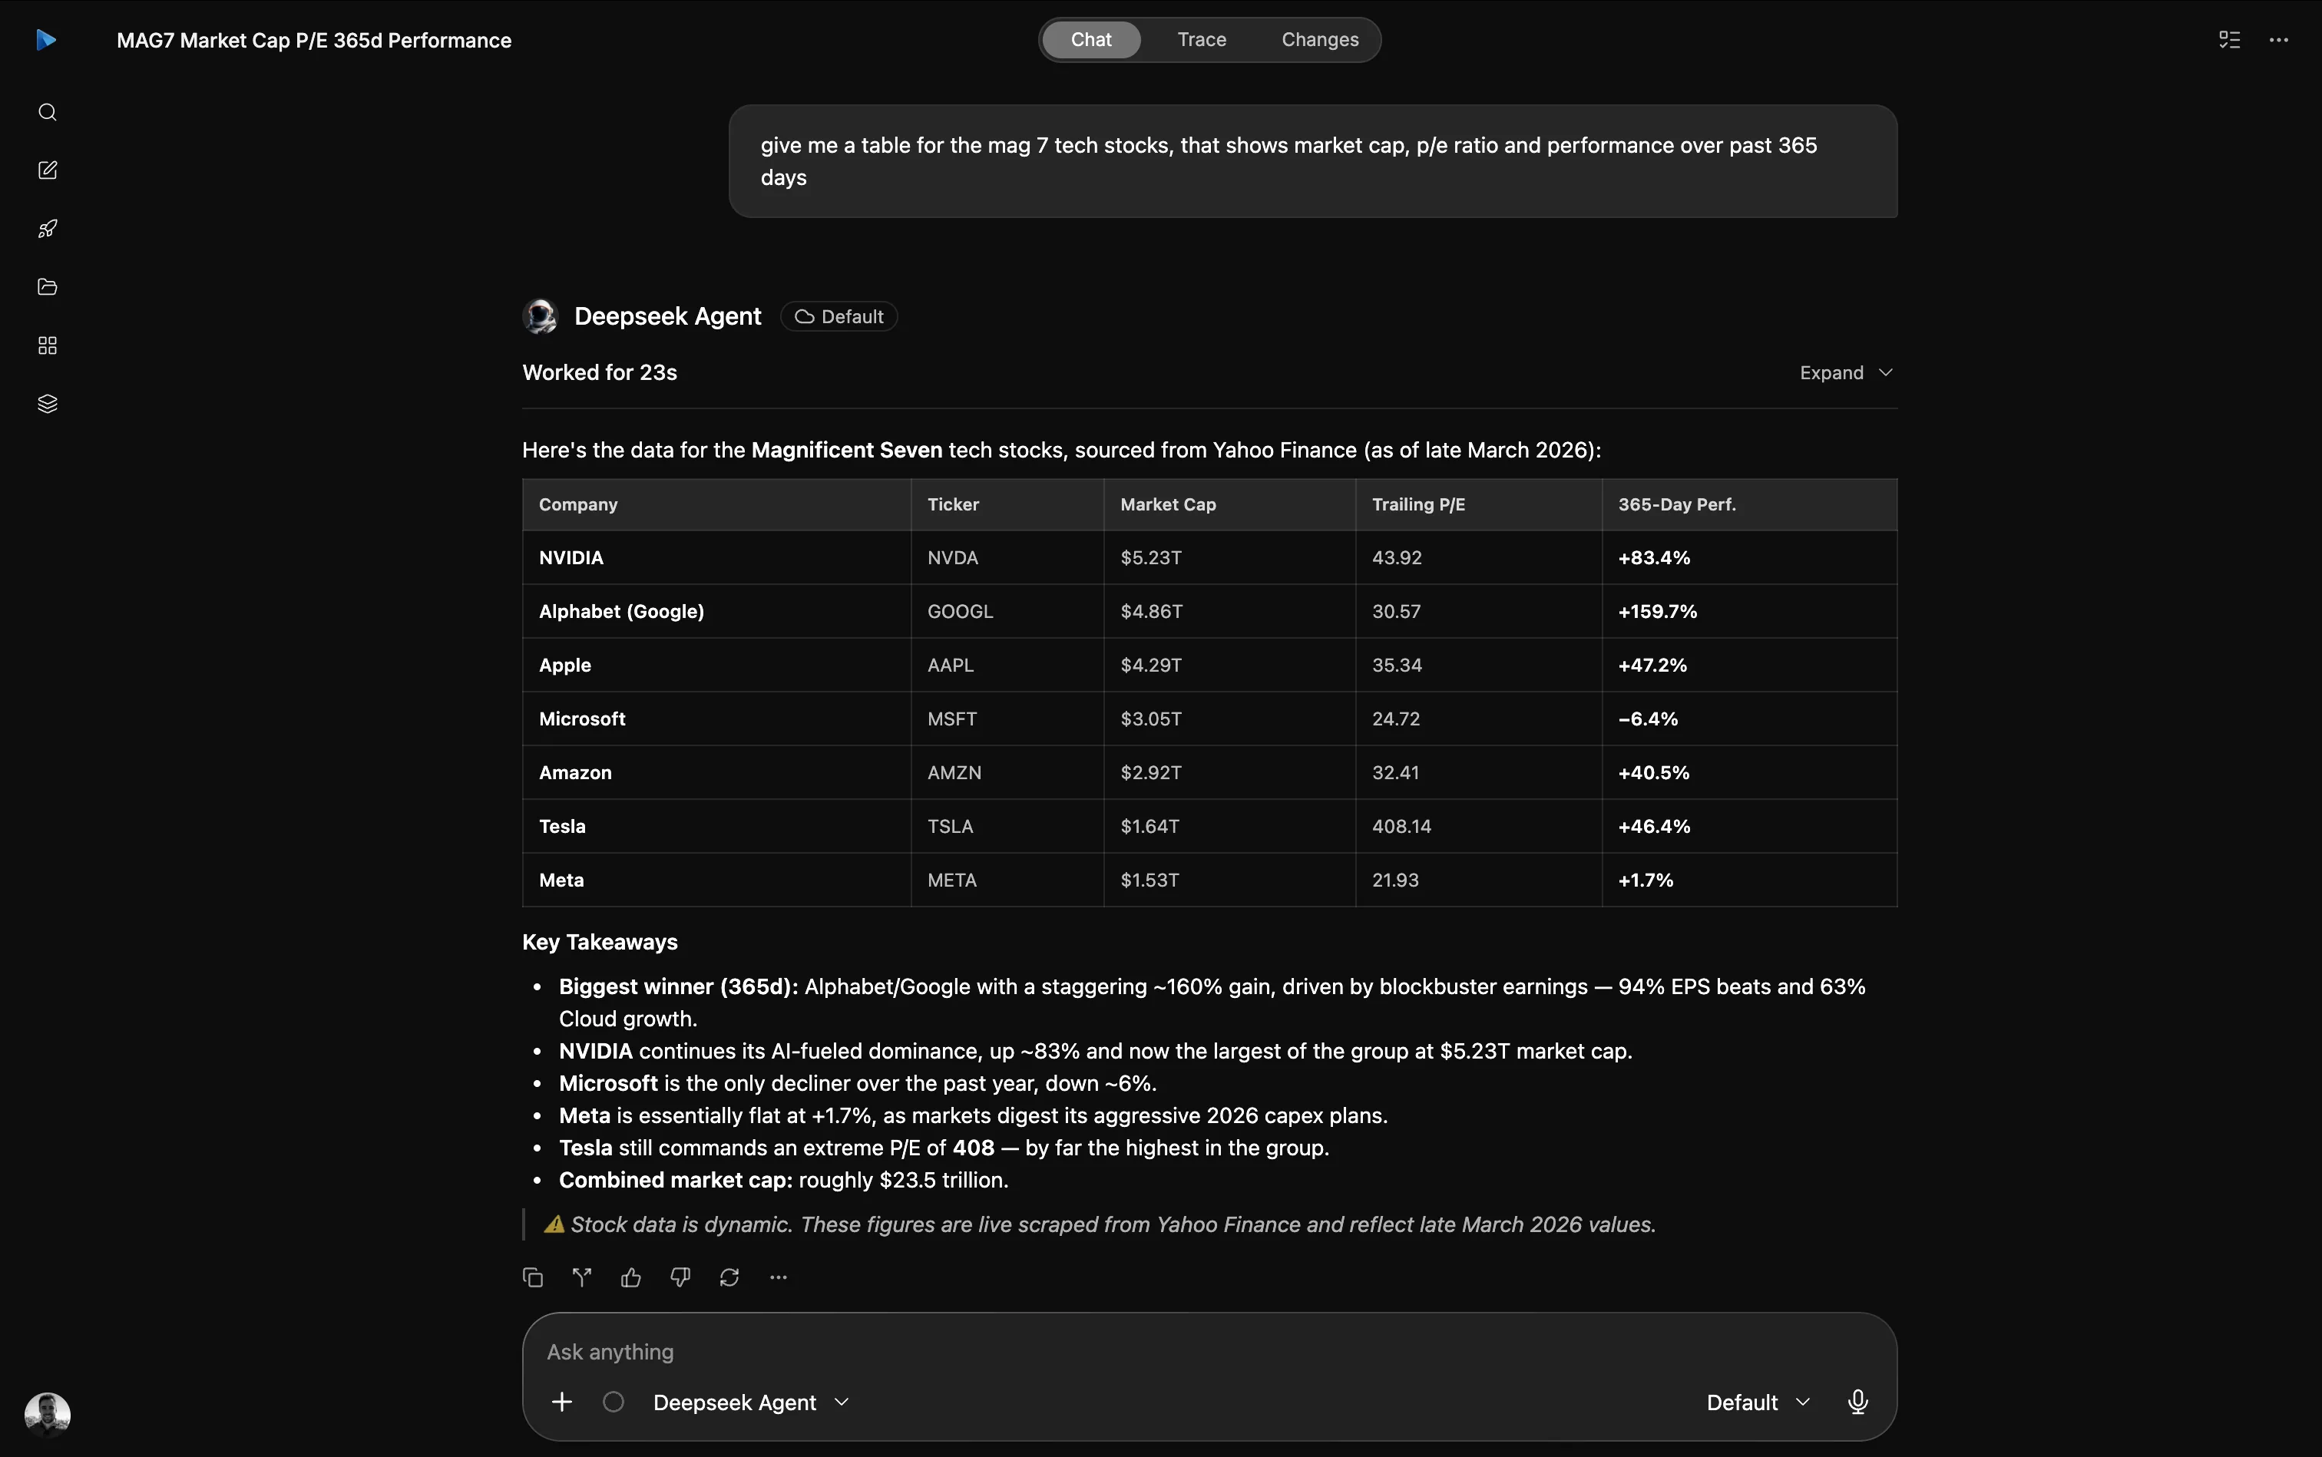2322x1457 pixels.
Task: Click the 'Combined market cap:' bullet
Action: (784, 1179)
